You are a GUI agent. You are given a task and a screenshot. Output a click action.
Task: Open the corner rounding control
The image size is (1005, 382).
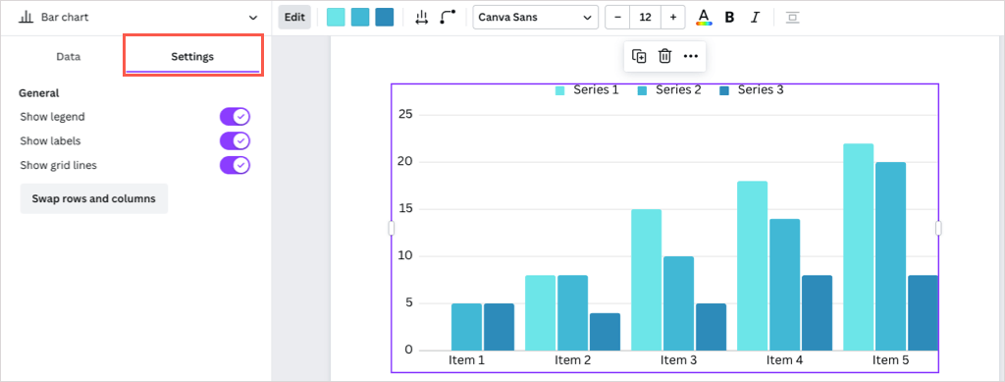(447, 18)
